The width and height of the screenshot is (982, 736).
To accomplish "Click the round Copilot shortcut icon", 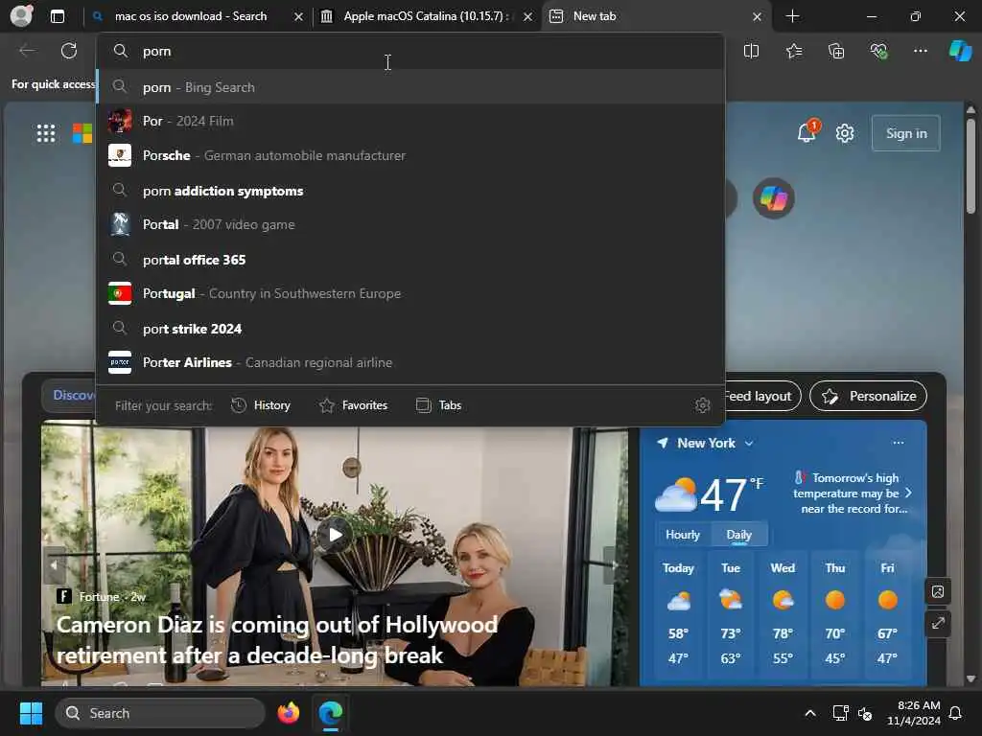I will 774,199.
